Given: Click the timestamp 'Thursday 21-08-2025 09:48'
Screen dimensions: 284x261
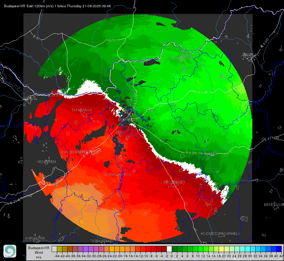Looking at the screenshot, I should click(x=89, y=6).
